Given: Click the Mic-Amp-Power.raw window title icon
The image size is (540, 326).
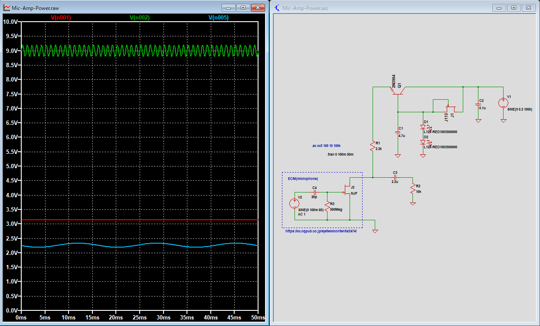Looking at the screenshot, I should [7, 8].
